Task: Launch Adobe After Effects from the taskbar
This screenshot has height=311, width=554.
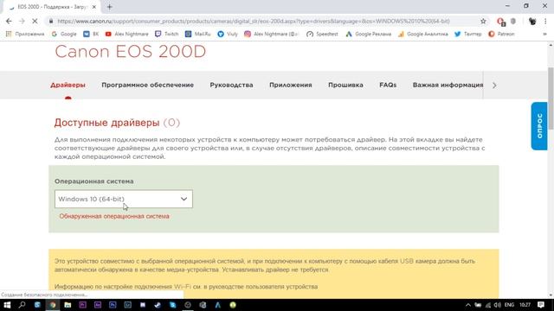Action: tap(98, 305)
